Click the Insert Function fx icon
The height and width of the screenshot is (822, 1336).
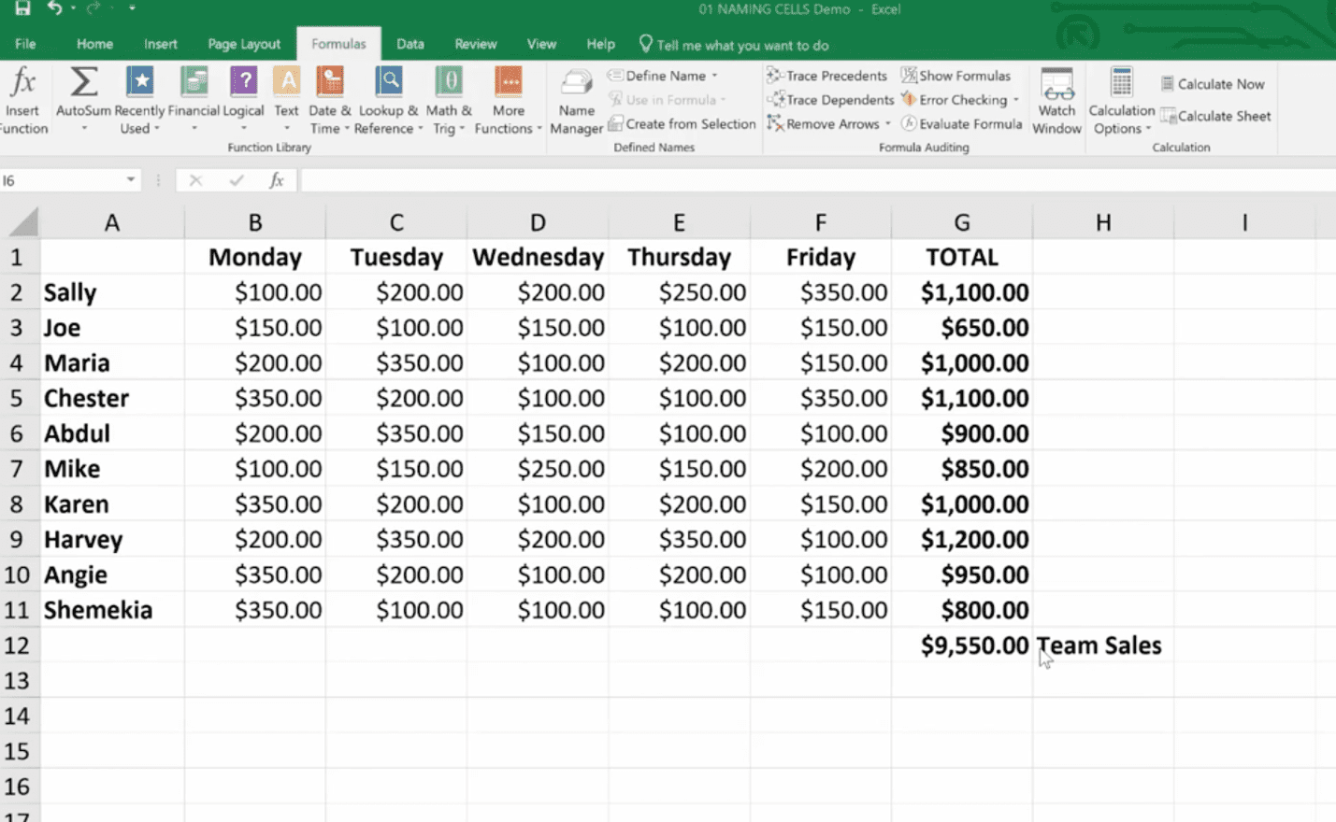point(22,84)
